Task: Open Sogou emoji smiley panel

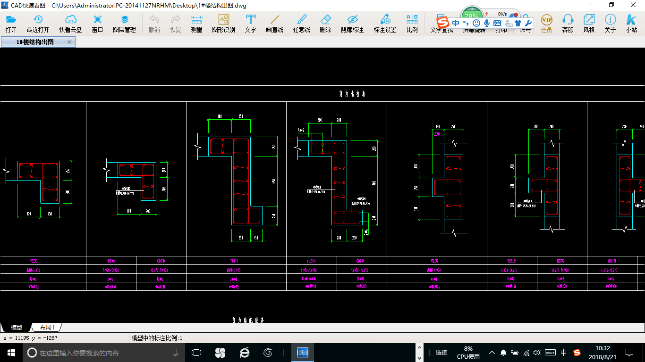Action: (x=476, y=23)
